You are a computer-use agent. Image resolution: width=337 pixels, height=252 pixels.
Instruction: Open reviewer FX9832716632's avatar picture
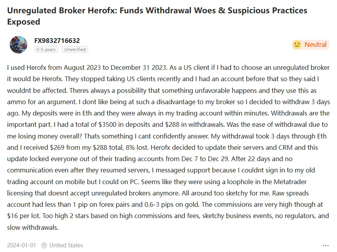[18, 44]
